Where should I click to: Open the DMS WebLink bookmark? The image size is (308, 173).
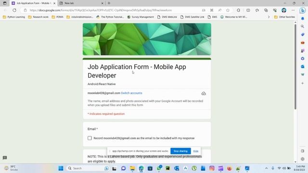pyautogui.click(x=167, y=17)
